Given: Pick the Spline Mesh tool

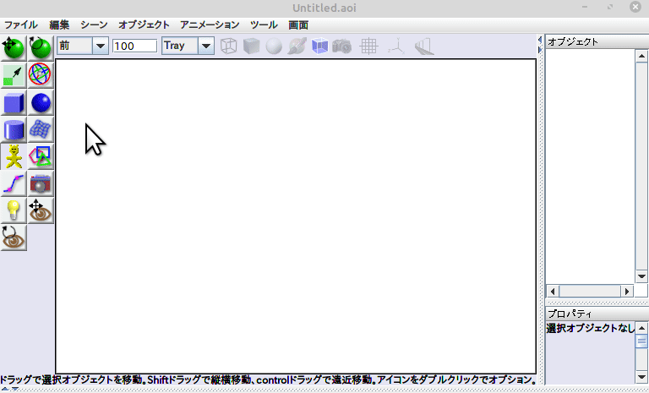Looking at the screenshot, I should point(41,129).
